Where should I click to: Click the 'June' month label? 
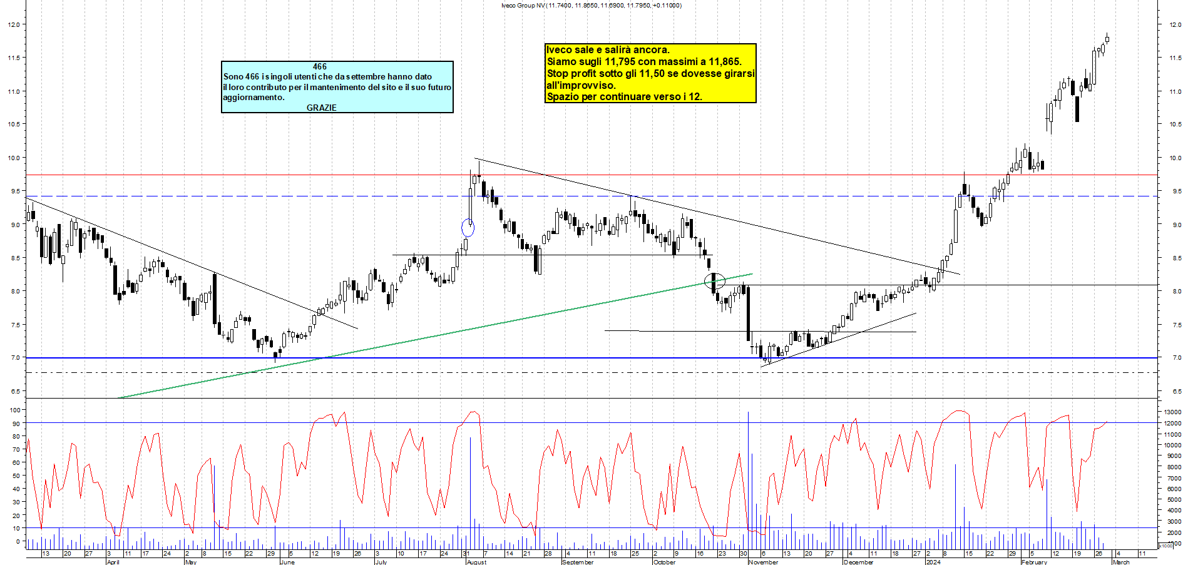click(x=287, y=562)
